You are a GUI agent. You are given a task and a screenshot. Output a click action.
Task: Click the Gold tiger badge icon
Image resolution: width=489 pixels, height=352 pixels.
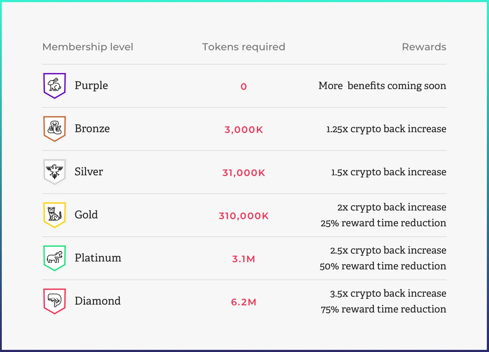pyautogui.click(x=54, y=215)
